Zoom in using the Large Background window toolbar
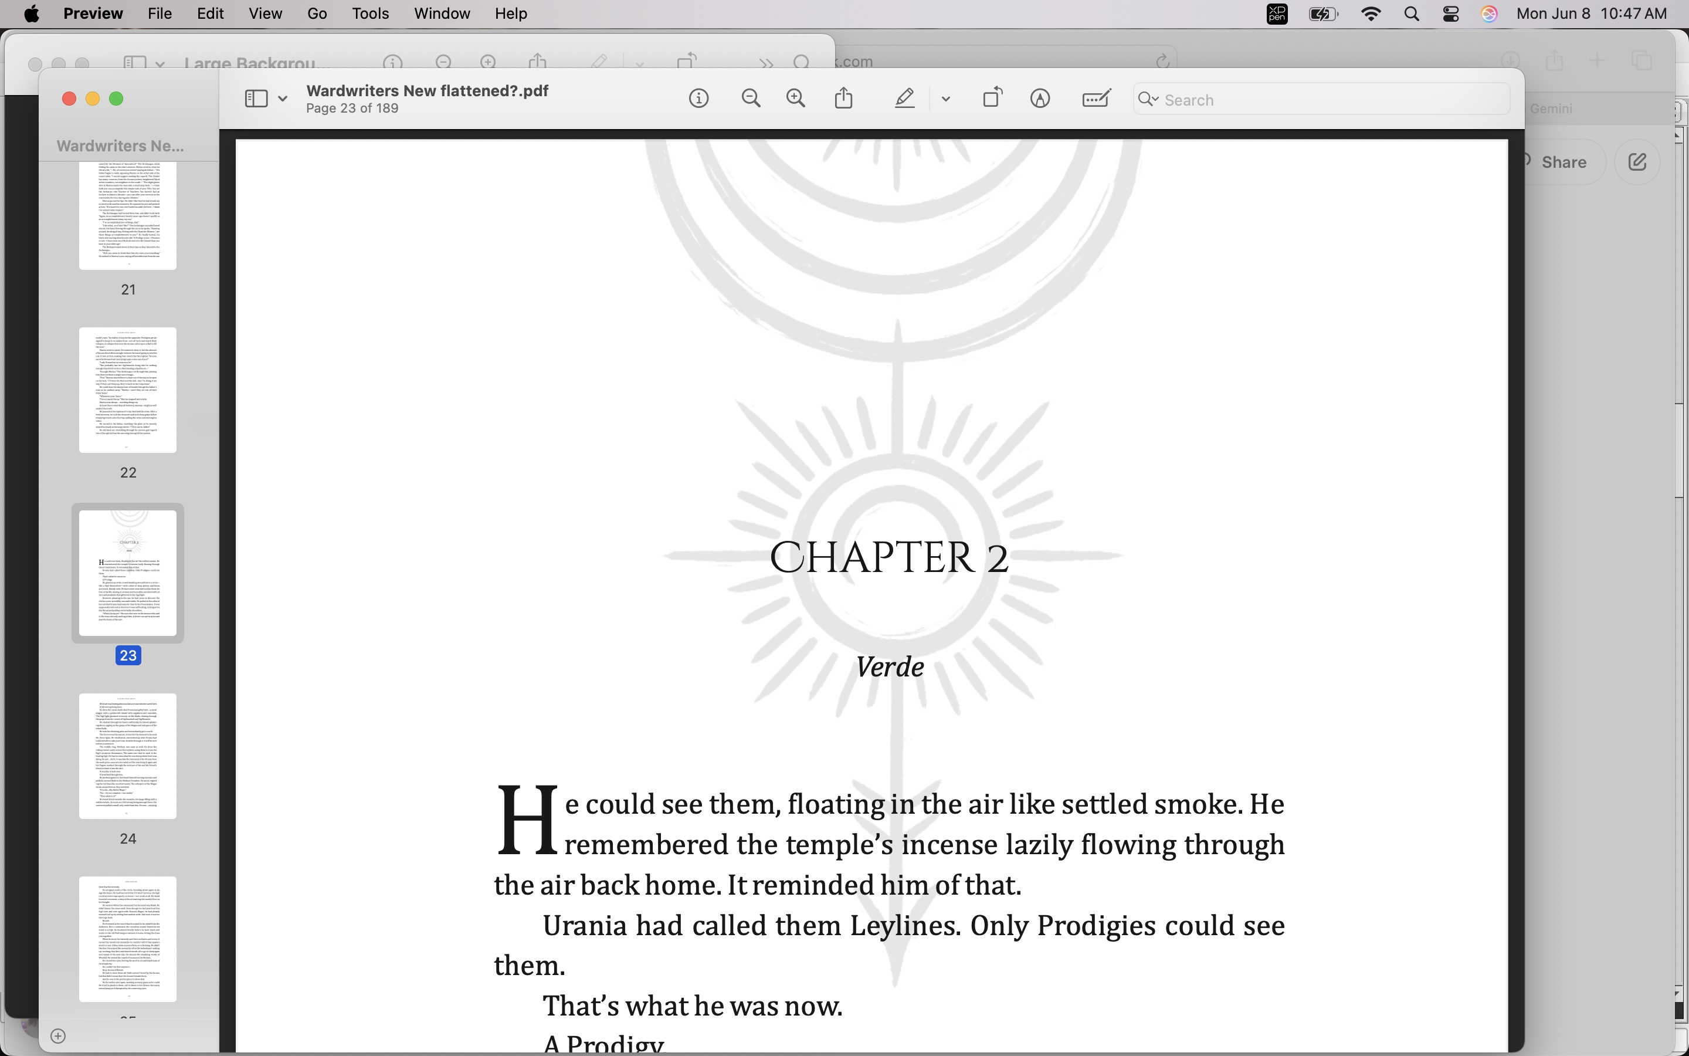 click(x=488, y=63)
